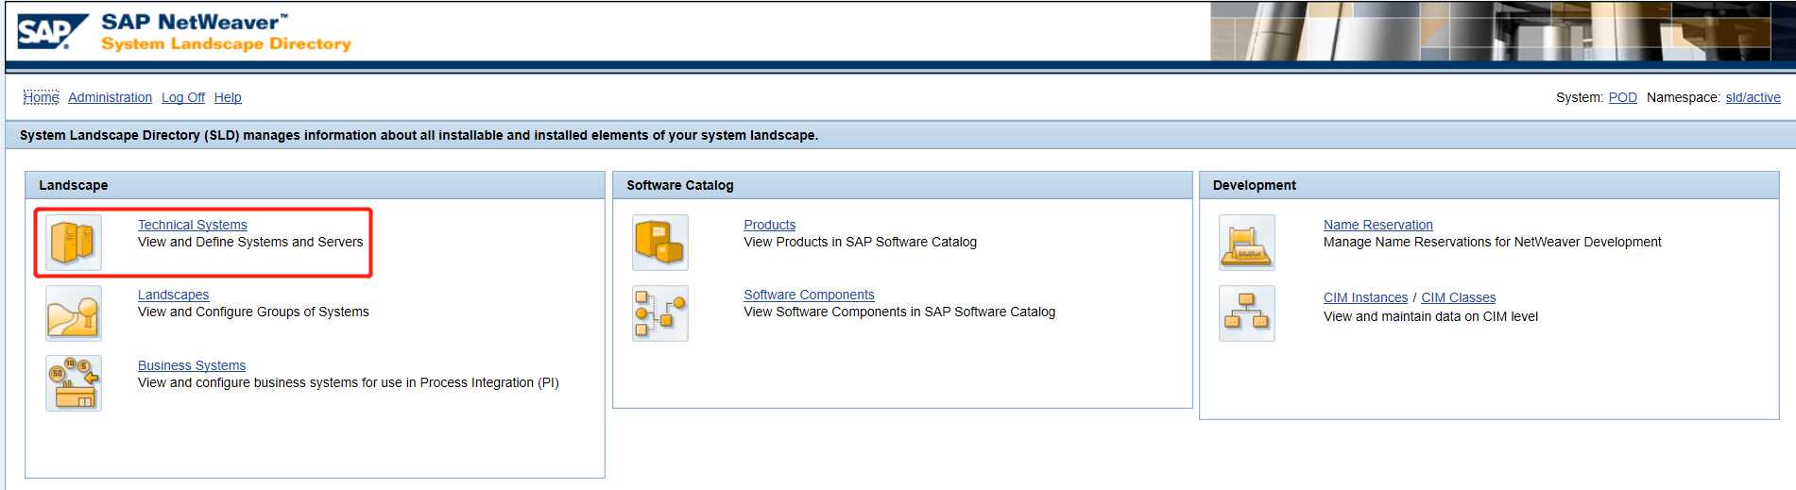
Task: Click the CIM hierarchy icon
Action: (1247, 313)
